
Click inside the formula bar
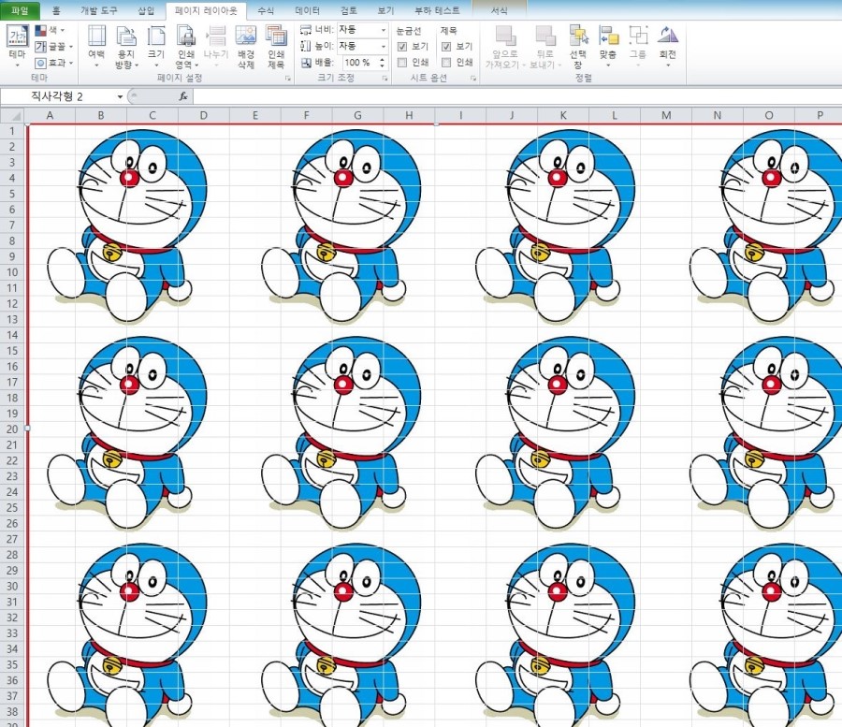[x=517, y=96]
